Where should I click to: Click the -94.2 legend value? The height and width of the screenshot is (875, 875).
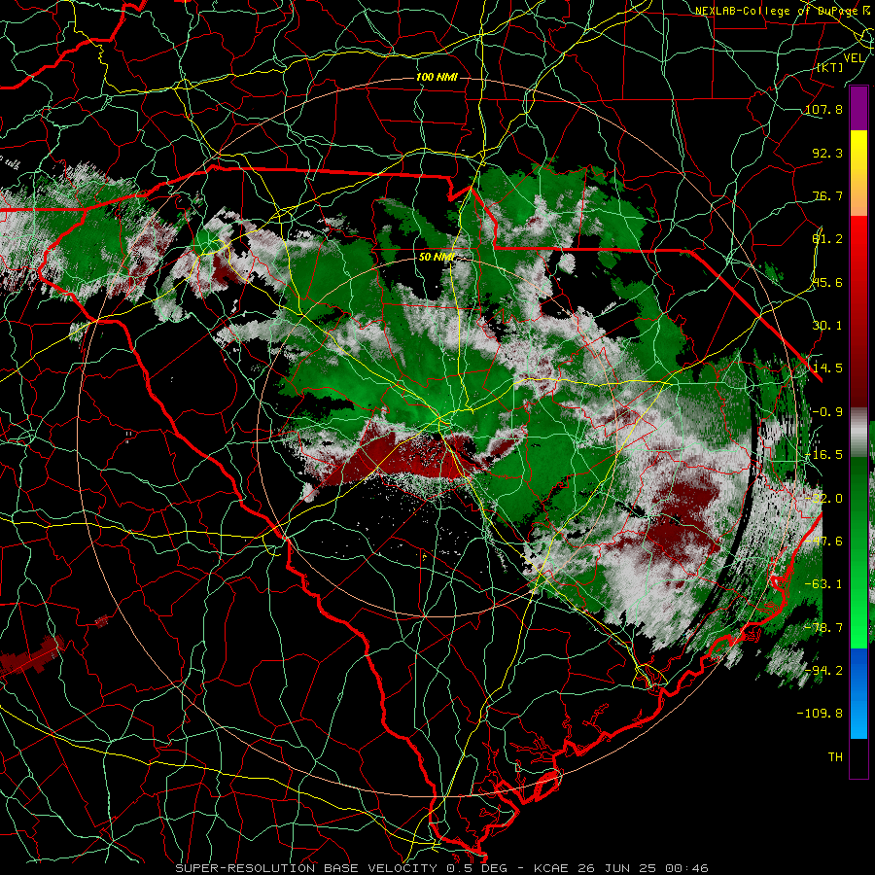823,671
